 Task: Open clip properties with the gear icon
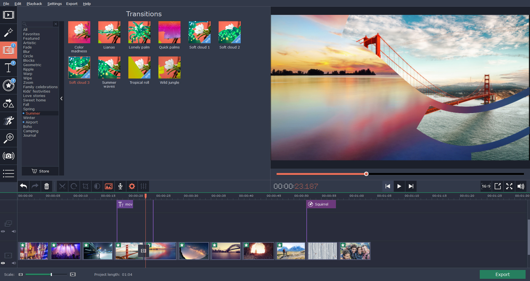(132, 186)
